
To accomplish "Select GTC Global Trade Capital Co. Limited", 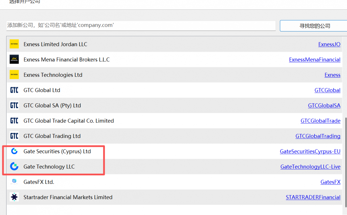I will click(69, 121).
